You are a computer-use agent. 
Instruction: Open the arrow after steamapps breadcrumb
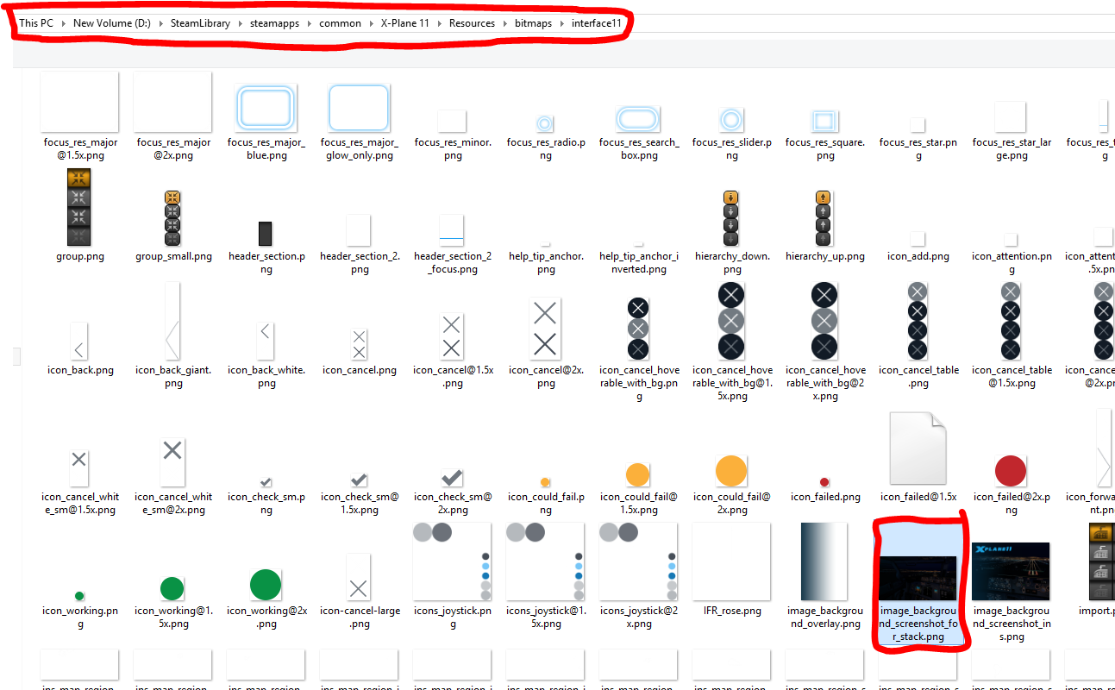310,23
